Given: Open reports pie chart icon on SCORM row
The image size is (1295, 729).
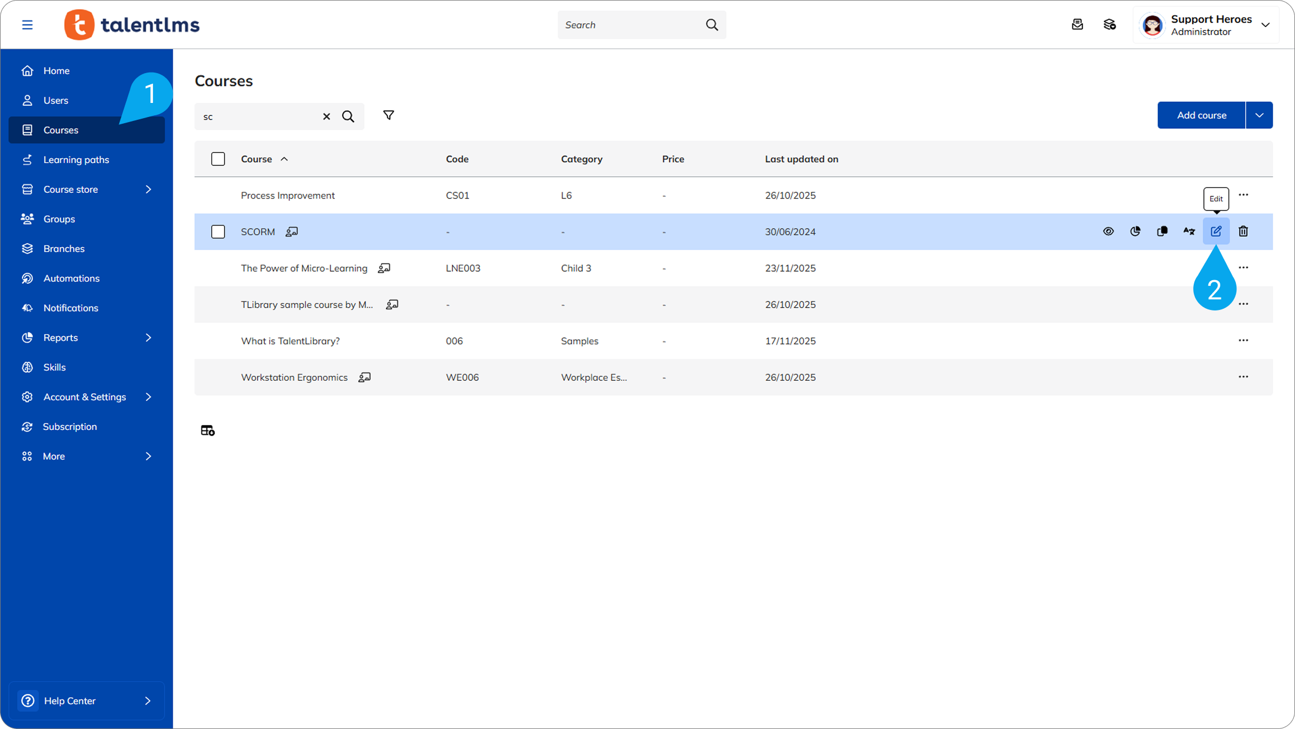Looking at the screenshot, I should point(1135,231).
